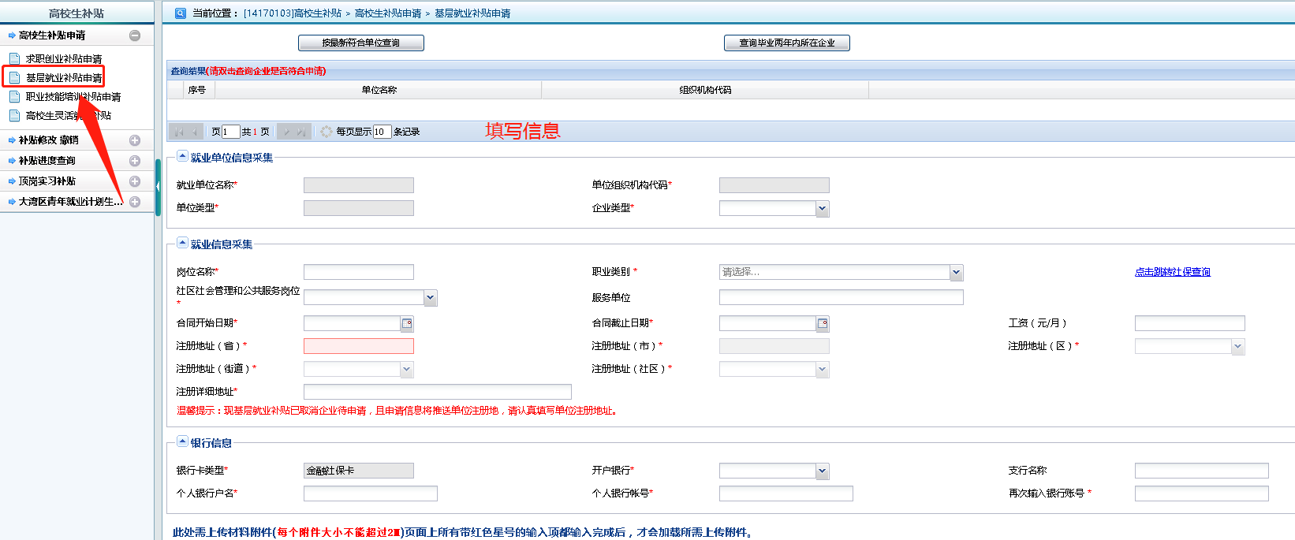Focus the 注册地址（省） highlighted field
Screen dimensions: 1295x540
point(359,346)
